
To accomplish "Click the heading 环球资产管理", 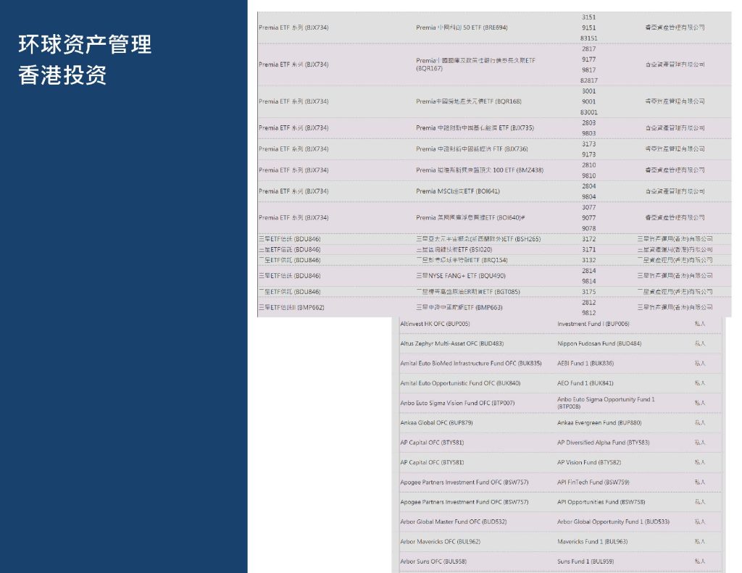I will click(86, 44).
